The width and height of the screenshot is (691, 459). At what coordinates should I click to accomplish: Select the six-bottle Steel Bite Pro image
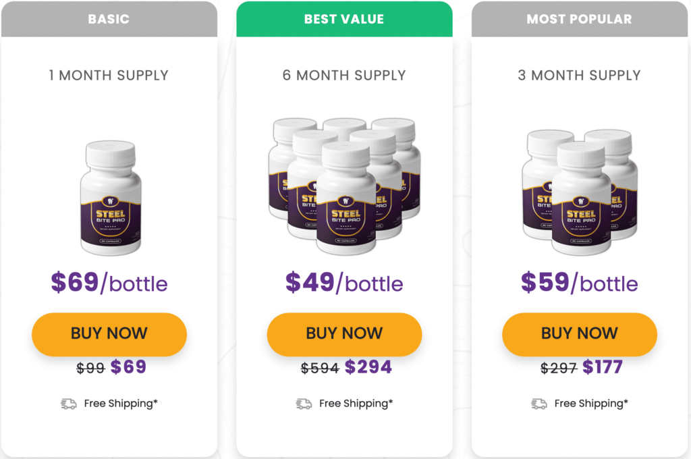coord(344,186)
